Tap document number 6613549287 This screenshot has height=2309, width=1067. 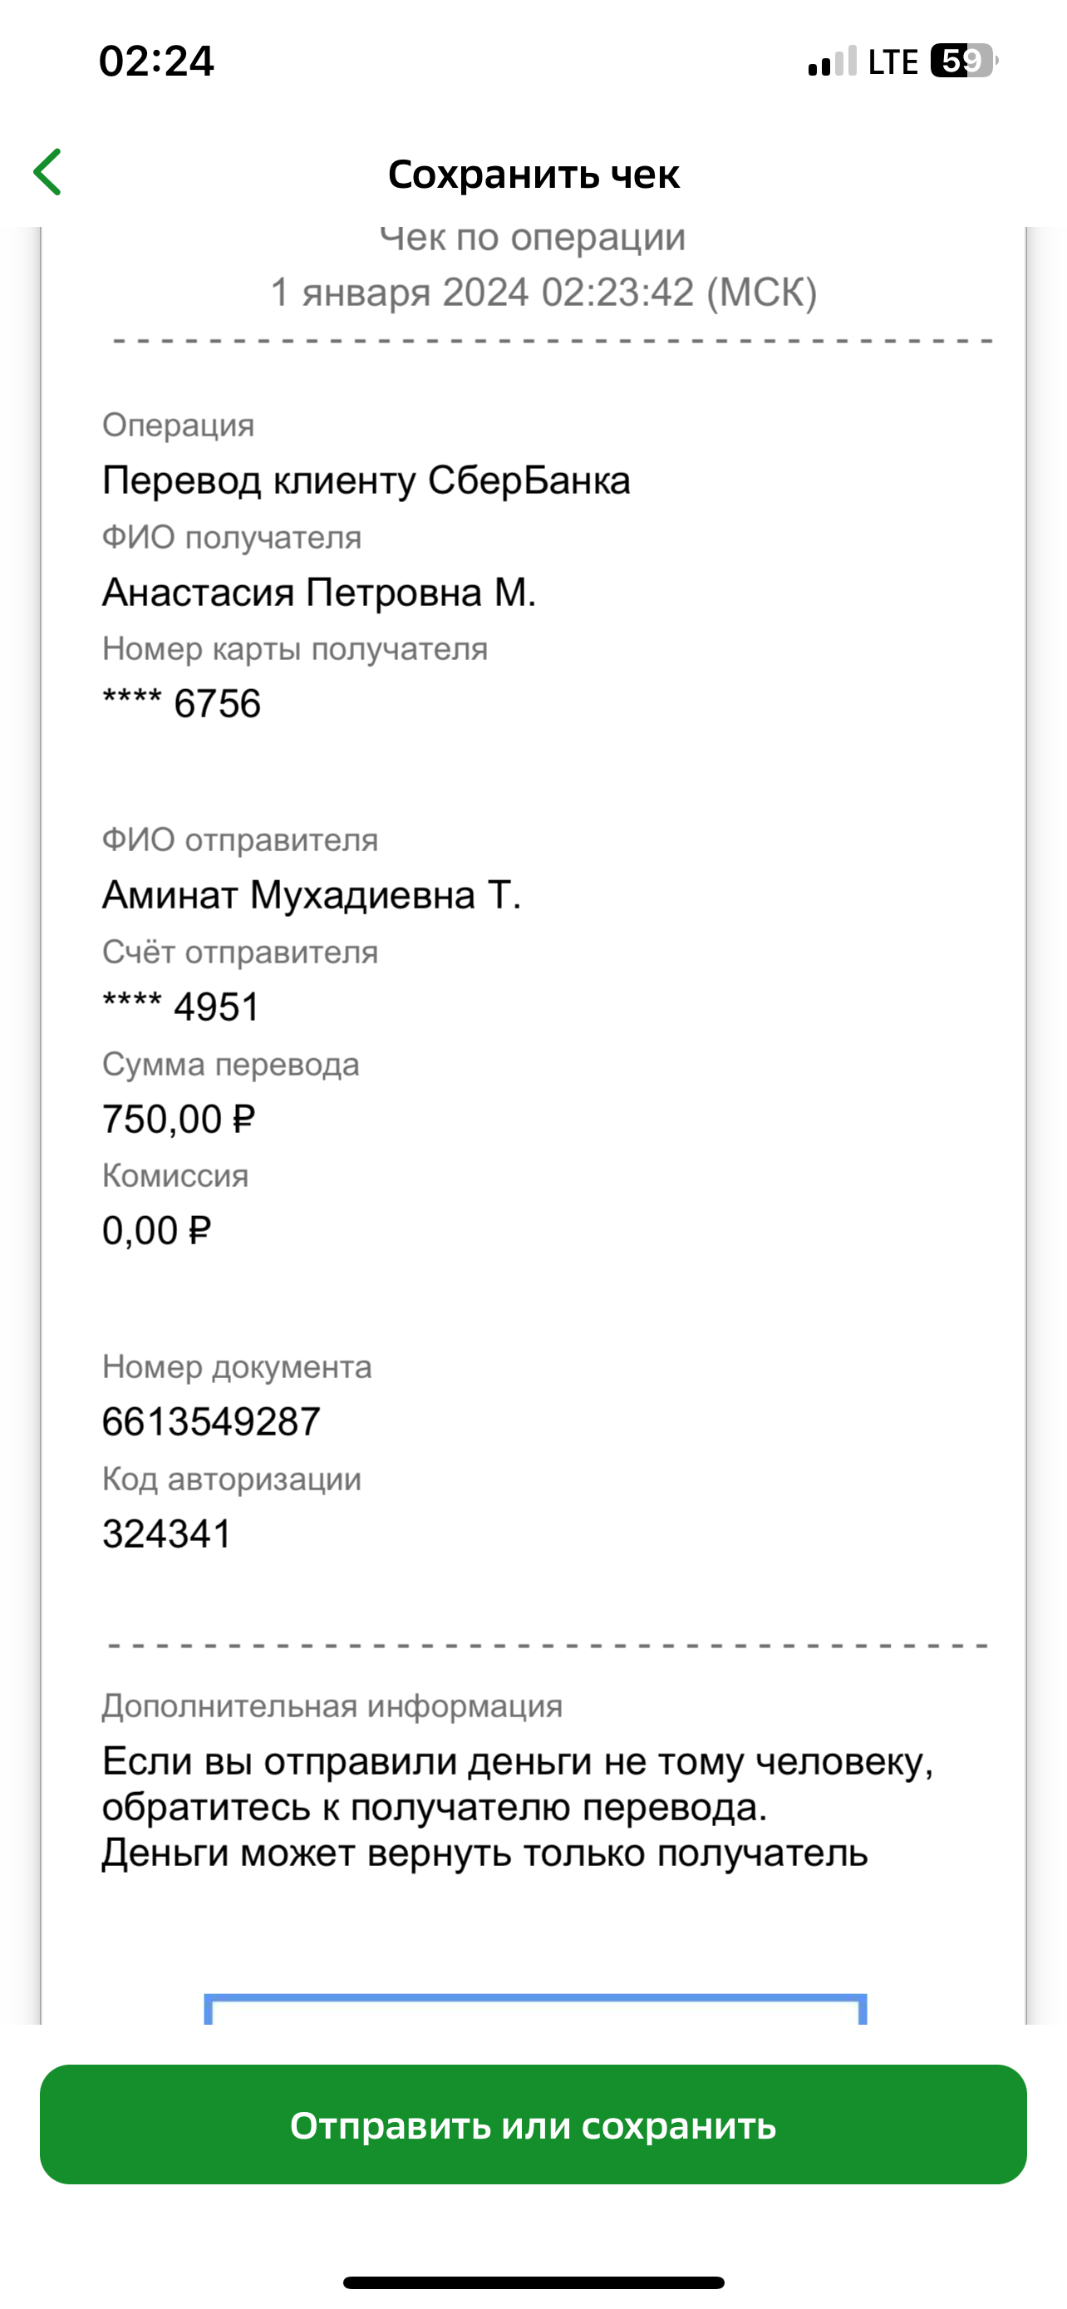[x=211, y=1421]
